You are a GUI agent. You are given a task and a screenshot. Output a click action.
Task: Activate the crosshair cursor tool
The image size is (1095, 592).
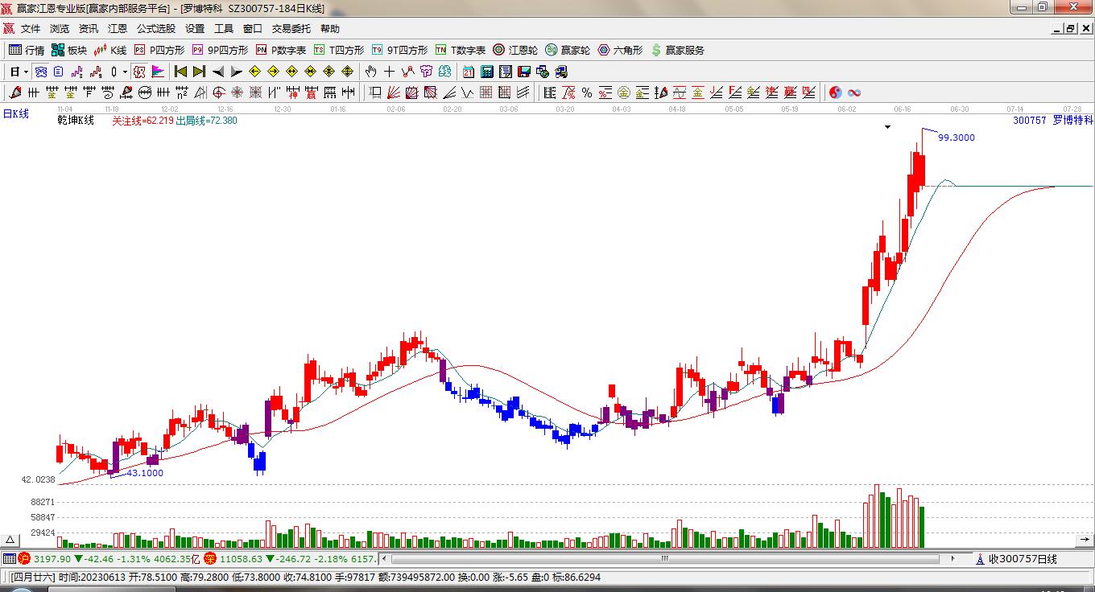pyautogui.click(x=390, y=72)
